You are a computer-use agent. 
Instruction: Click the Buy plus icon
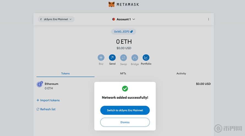point(101,58)
